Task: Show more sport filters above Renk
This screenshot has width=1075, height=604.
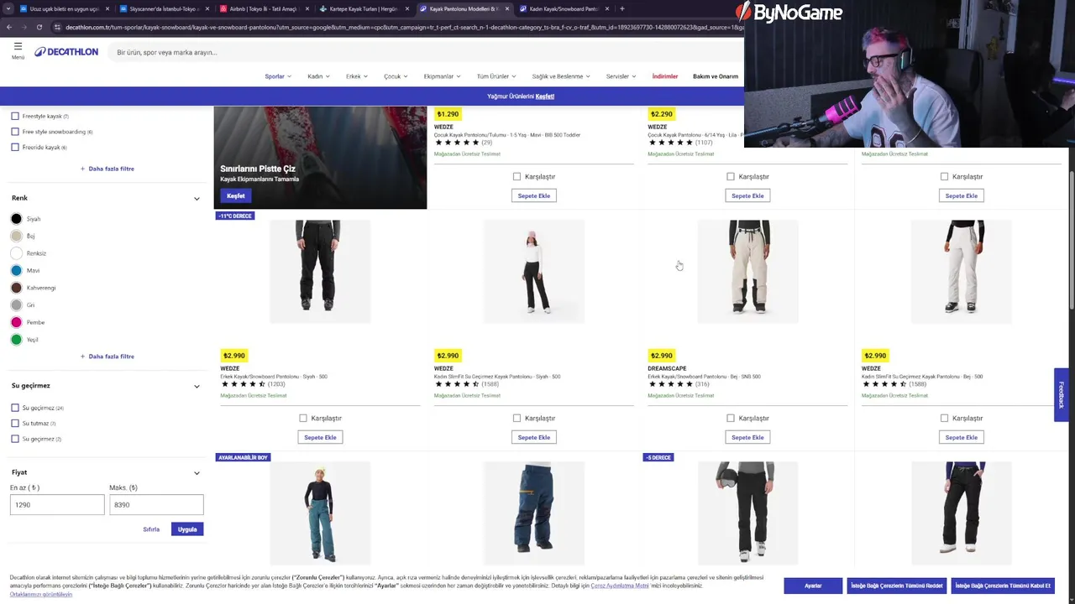Action: (x=107, y=169)
